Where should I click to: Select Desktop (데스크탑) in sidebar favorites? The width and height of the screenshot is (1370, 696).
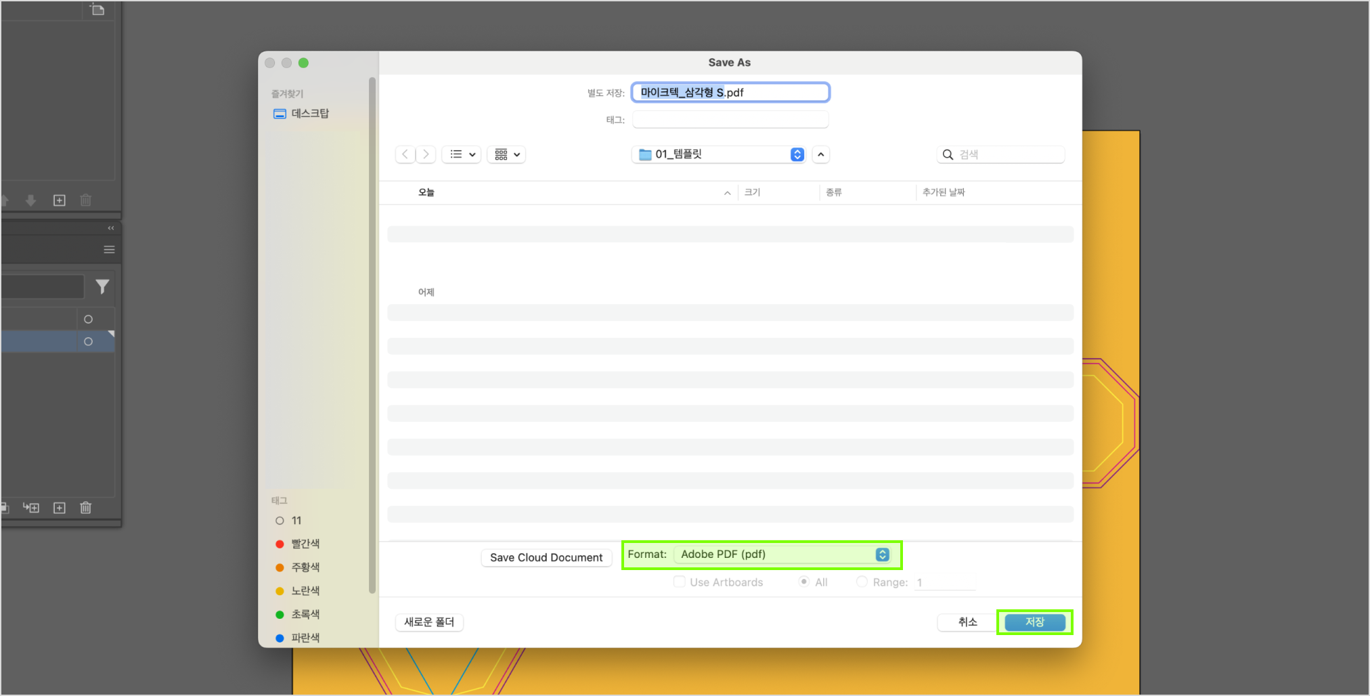tap(309, 114)
